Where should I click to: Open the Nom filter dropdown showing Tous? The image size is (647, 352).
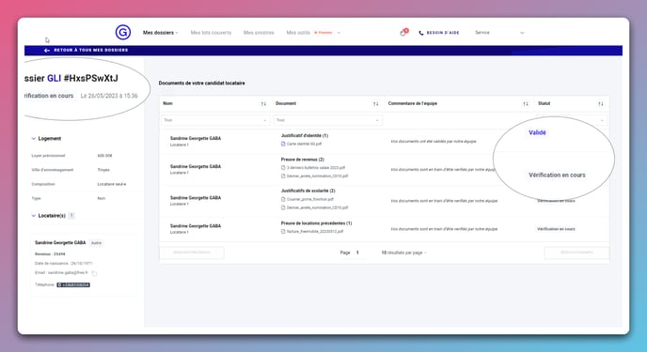pos(215,120)
